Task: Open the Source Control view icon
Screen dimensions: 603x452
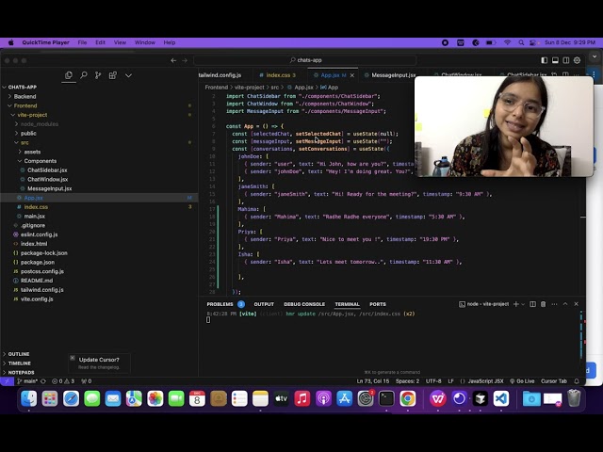Action: [98, 75]
